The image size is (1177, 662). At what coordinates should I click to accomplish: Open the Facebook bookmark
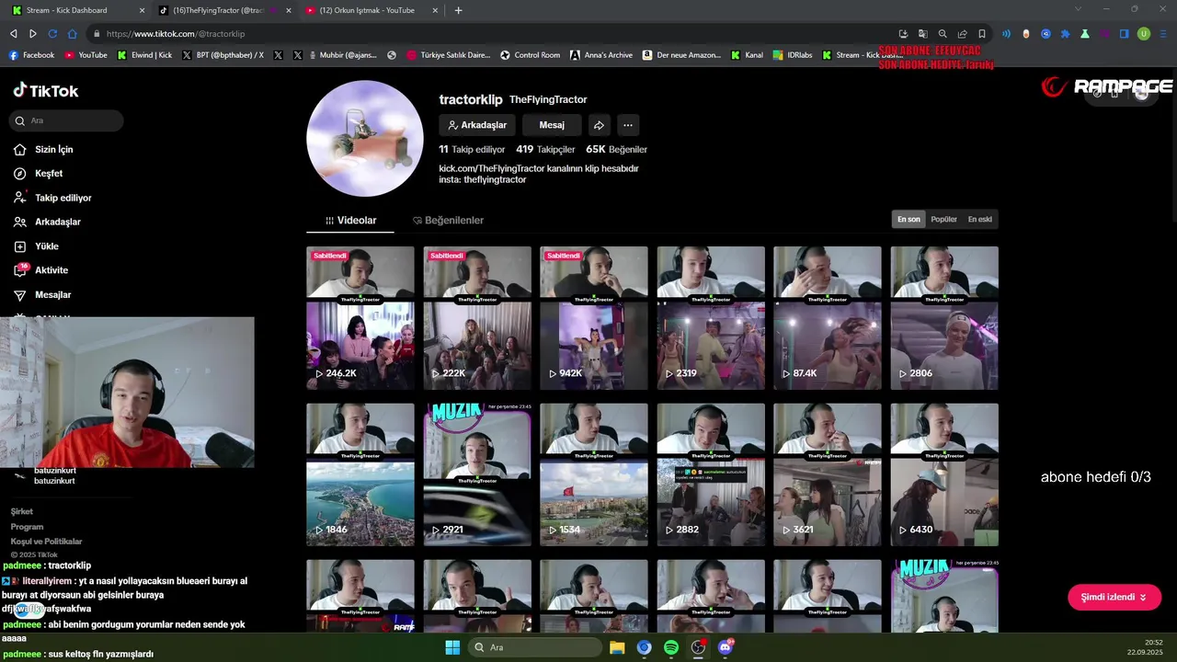pyautogui.click(x=31, y=55)
